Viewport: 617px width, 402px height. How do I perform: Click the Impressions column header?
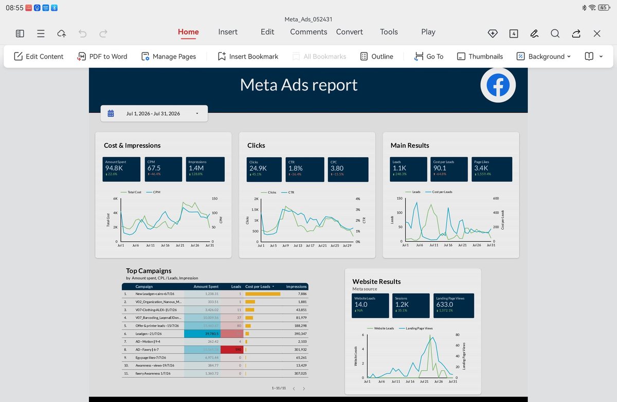point(296,286)
